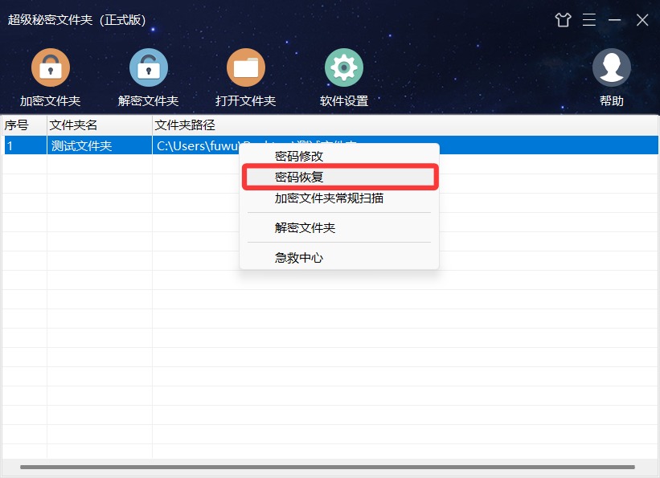
Task: Click the row number 1 cell
Action: (x=25, y=145)
